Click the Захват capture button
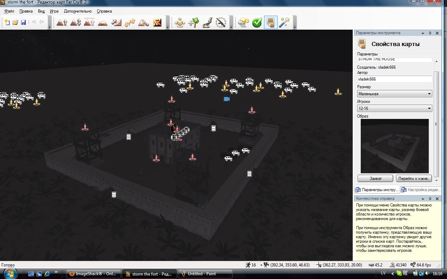The image size is (447, 279). [x=375, y=179]
